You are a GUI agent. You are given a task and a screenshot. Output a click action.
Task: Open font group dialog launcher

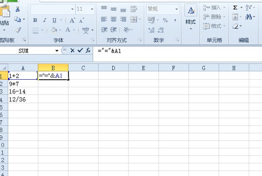point(93,40)
